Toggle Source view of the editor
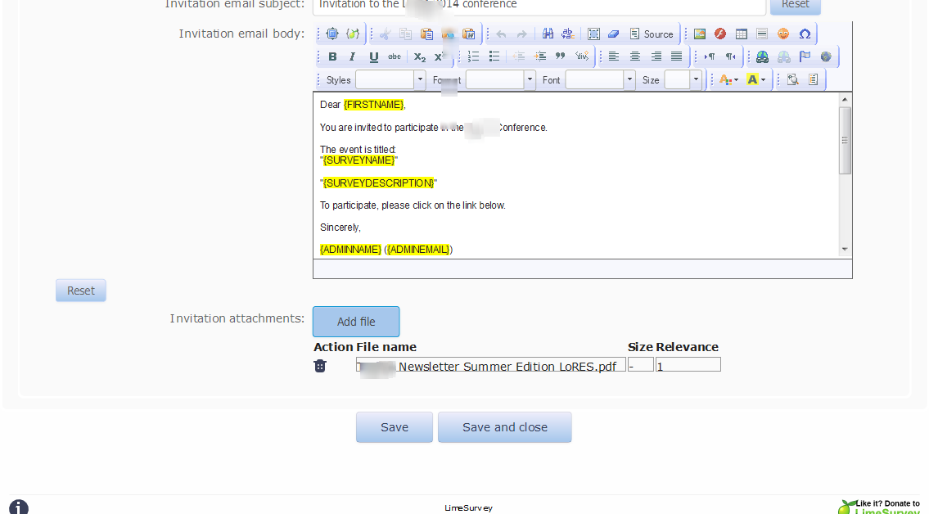Screen dimensions: 929x514 tap(652, 34)
